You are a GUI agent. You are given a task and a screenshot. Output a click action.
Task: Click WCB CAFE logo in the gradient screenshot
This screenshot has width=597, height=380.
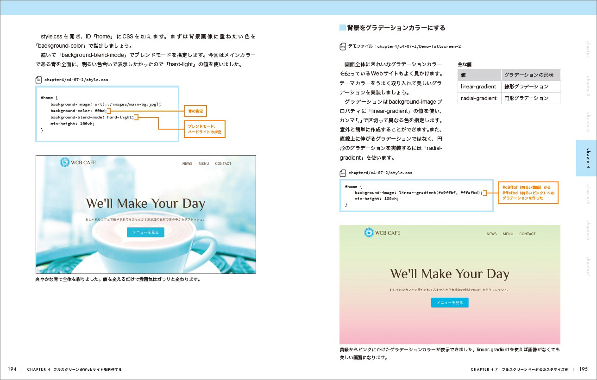pyautogui.click(x=382, y=233)
